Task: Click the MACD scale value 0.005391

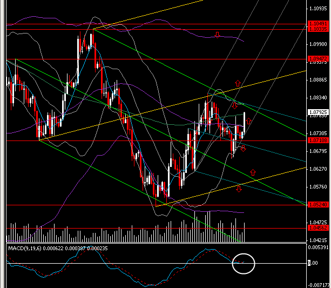Action: pos(318,247)
